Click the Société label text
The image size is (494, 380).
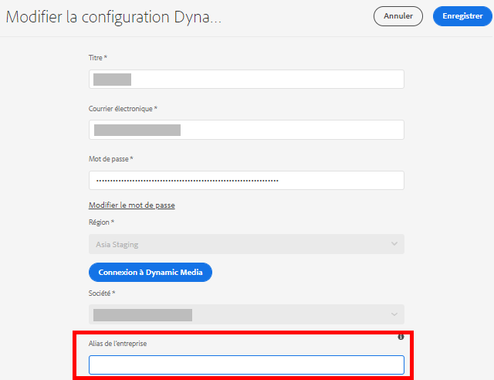[x=103, y=293]
